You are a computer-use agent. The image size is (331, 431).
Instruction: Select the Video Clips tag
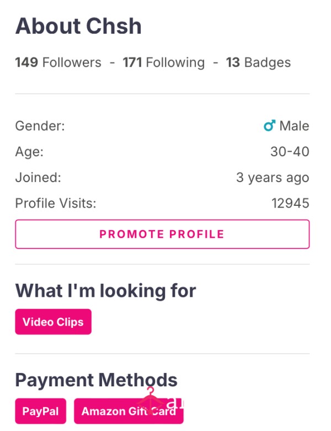54,322
